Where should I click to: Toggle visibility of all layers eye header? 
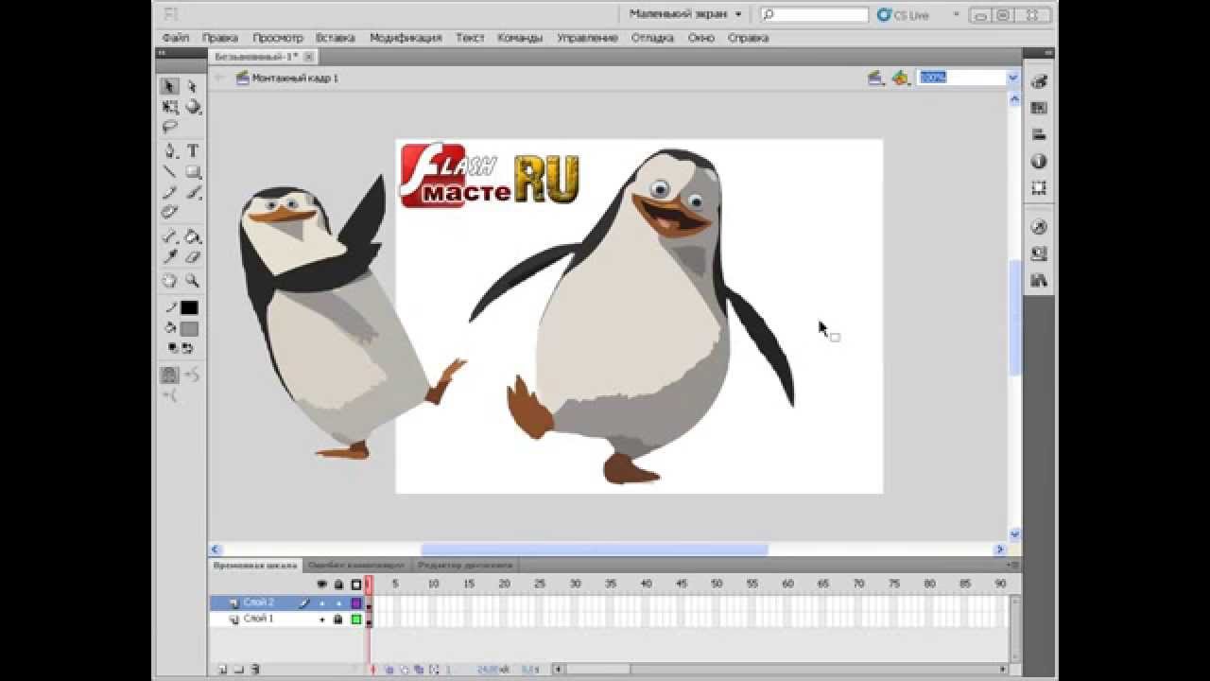(x=321, y=585)
